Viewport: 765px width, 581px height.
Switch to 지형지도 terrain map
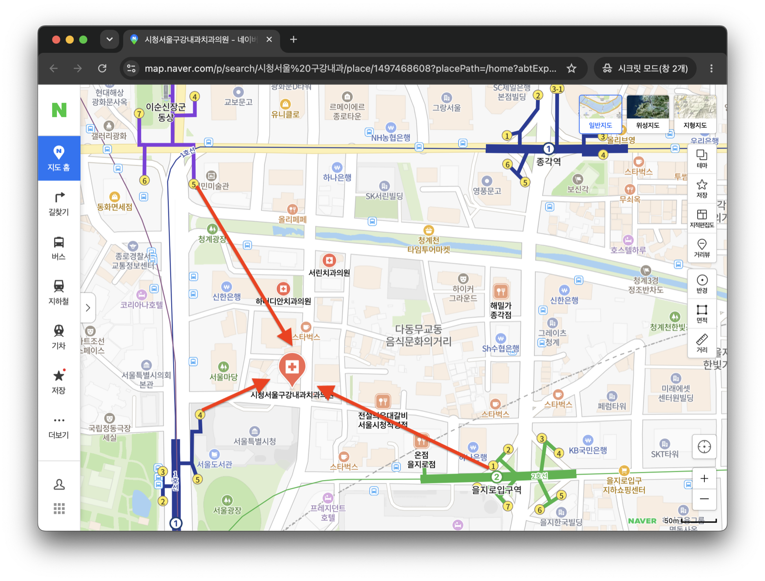(695, 114)
